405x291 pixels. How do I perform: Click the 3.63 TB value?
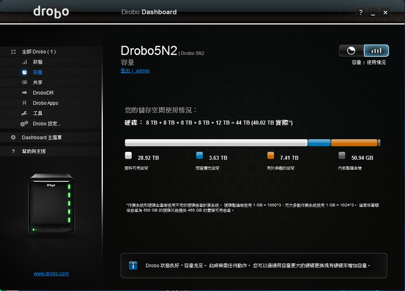pyautogui.click(x=218, y=158)
